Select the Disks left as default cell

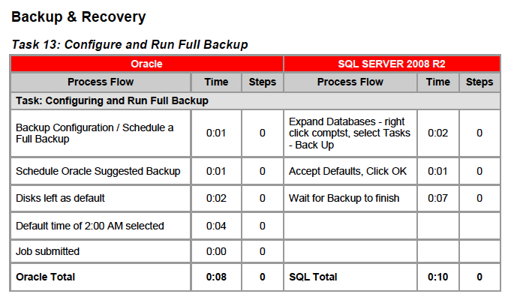tap(101, 198)
